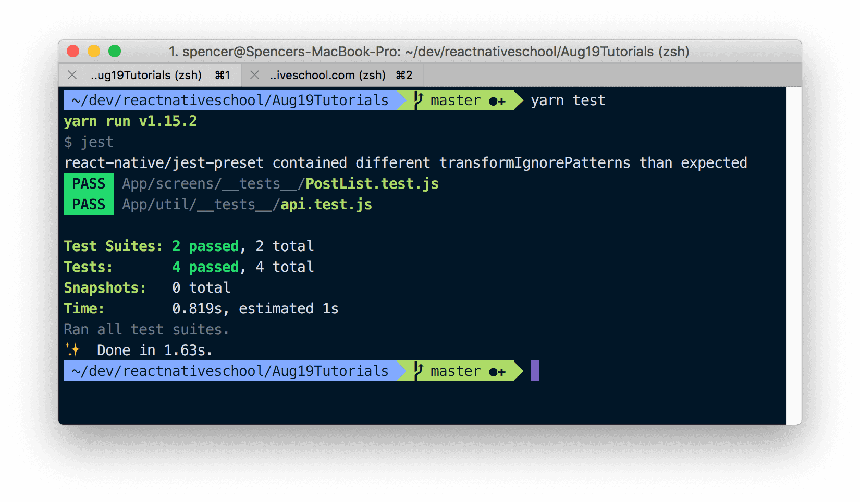The width and height of the screenshot is (860, 502).
Task: Close the ..iveschool.com (zsh) tab
Action: coord(254,75)
